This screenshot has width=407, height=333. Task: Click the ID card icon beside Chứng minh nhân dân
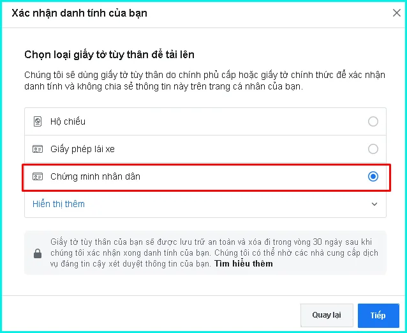[38, 176]
